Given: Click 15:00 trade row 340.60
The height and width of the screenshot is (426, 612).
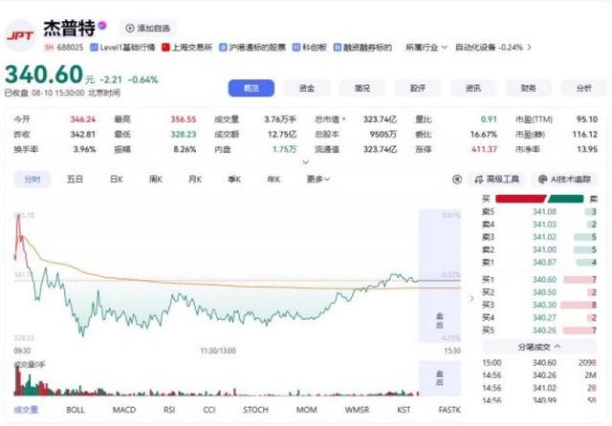Looking at the screenshot, I should pos(539,363).
